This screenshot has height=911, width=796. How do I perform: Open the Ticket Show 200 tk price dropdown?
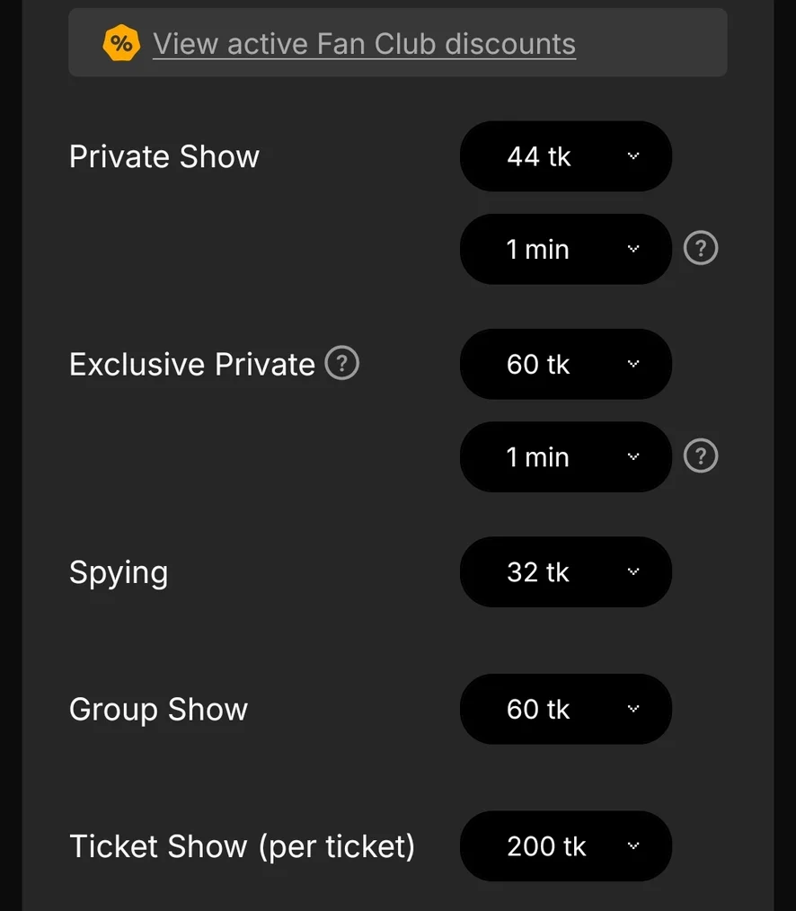565,846
